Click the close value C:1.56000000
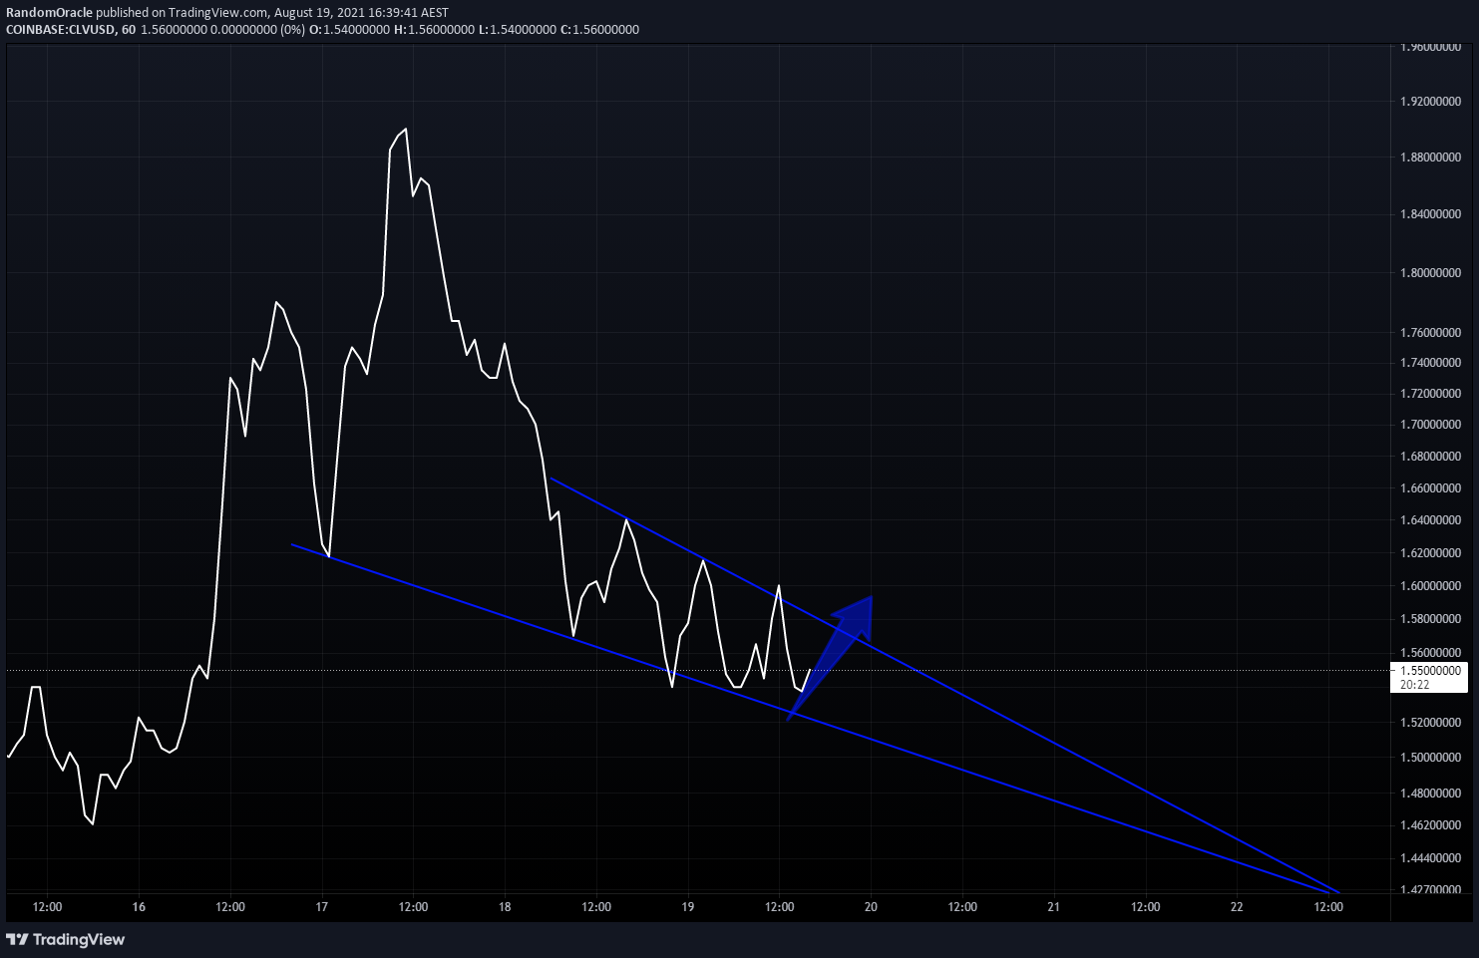This screenshot has width=1479, height=958. point(599,30)
